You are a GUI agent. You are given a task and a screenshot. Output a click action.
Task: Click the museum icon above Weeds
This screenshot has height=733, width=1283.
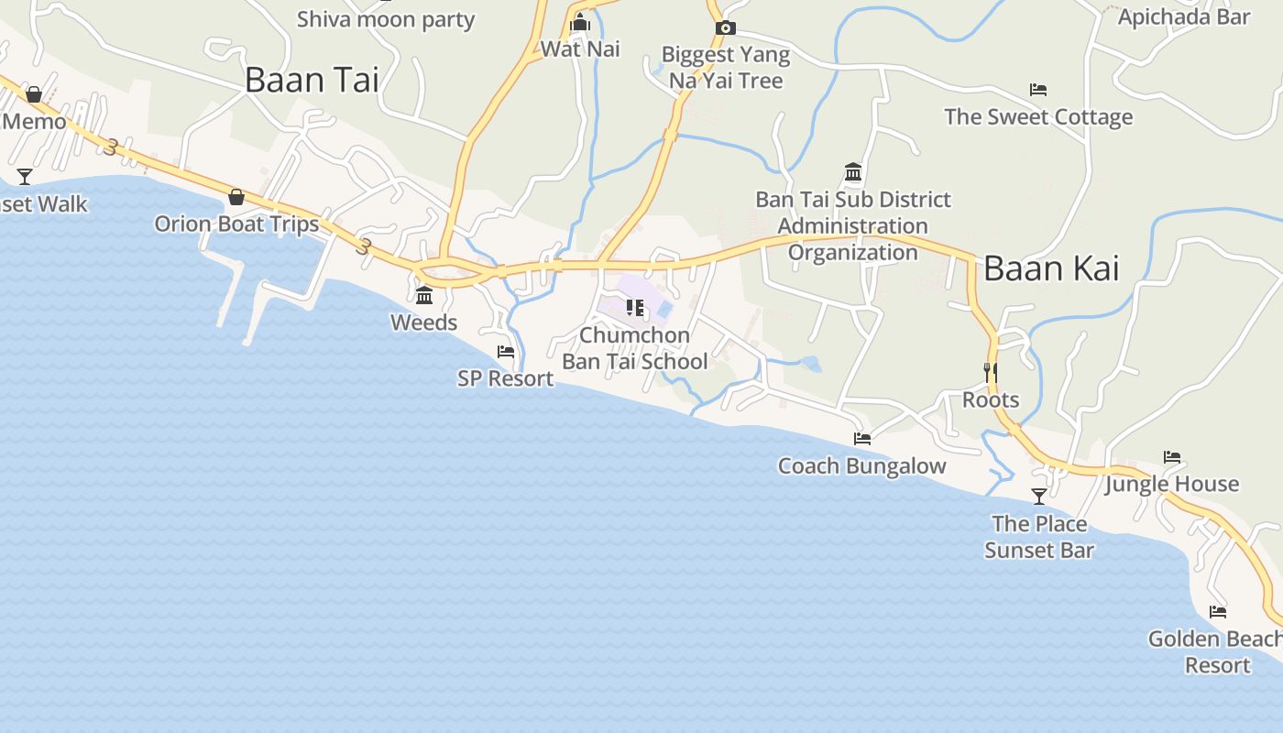tap(424, 296)
